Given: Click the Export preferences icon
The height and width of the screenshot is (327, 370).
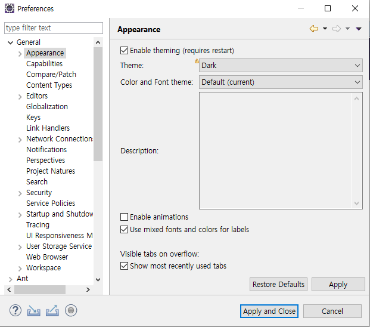Looking at the screenshot, I should [52, 310].
